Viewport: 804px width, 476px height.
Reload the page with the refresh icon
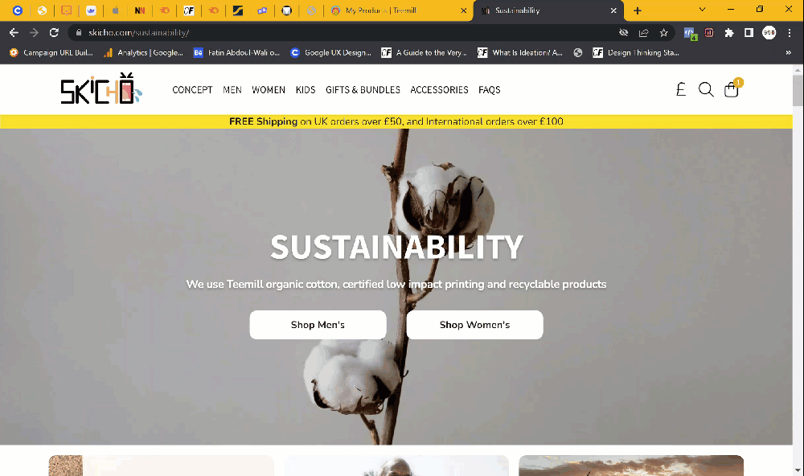pyautogui.click(x=54, y=33)
